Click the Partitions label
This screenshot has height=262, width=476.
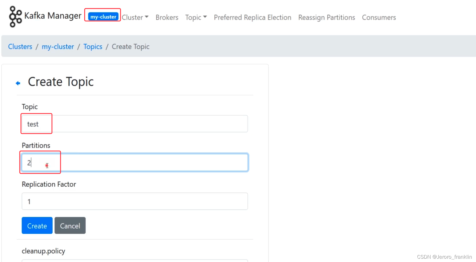36,145
